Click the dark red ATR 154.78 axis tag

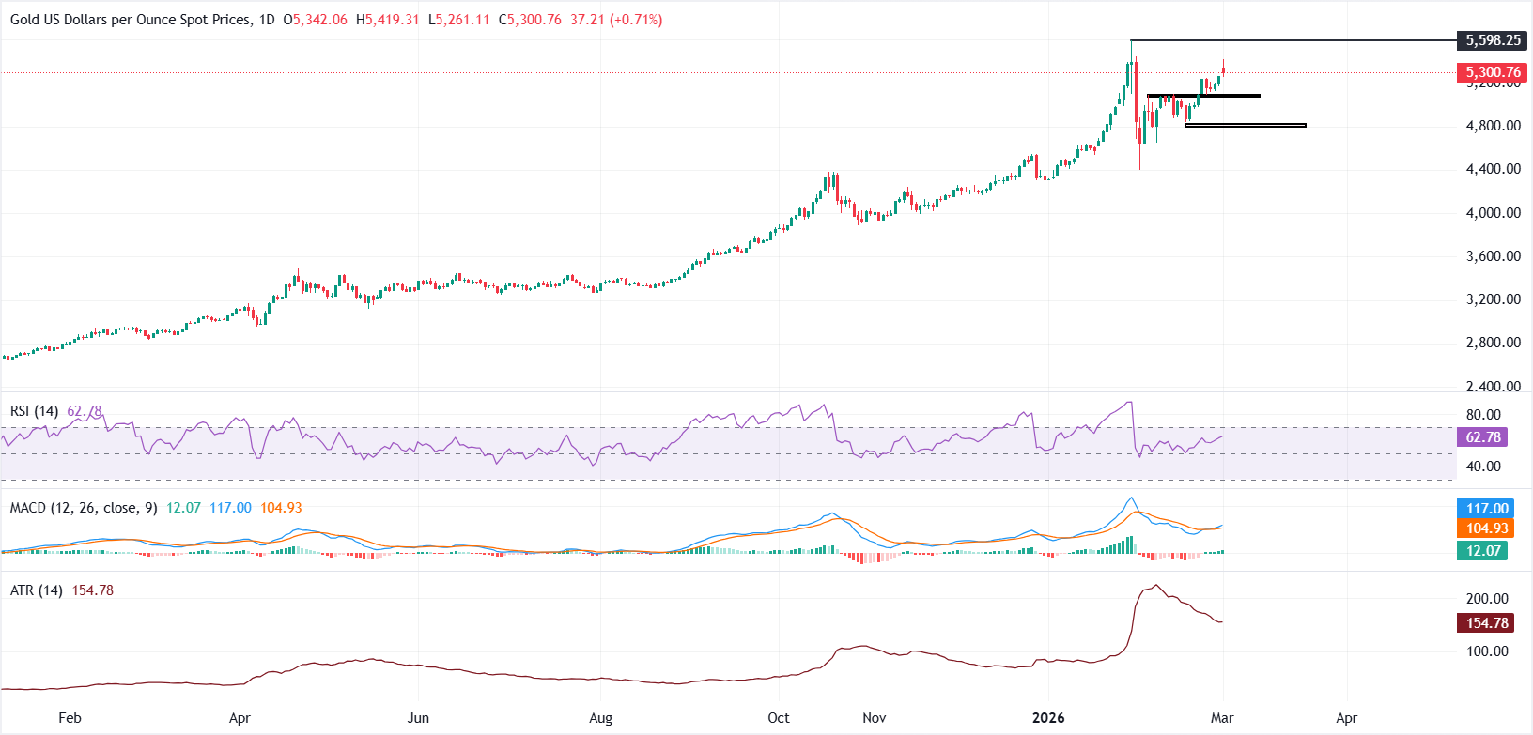coord(1486,623)
